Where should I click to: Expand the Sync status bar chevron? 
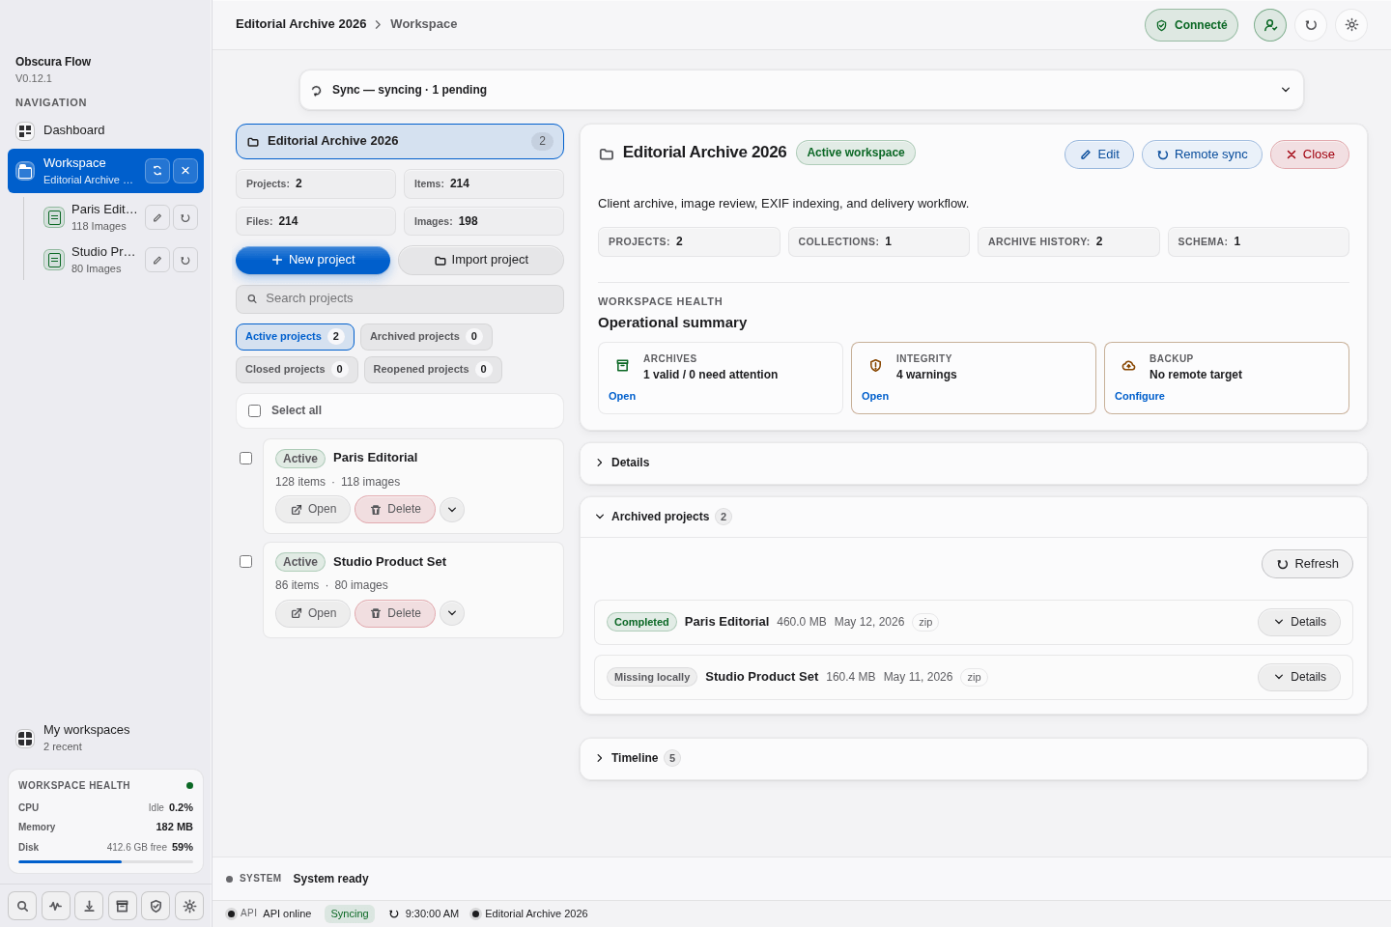click(x=1286, y=90)
